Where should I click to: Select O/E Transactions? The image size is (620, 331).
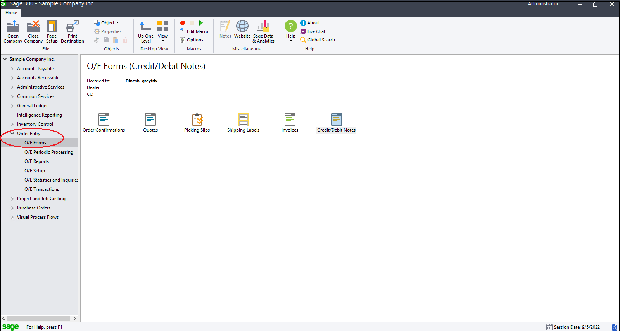tap(42, 189)
